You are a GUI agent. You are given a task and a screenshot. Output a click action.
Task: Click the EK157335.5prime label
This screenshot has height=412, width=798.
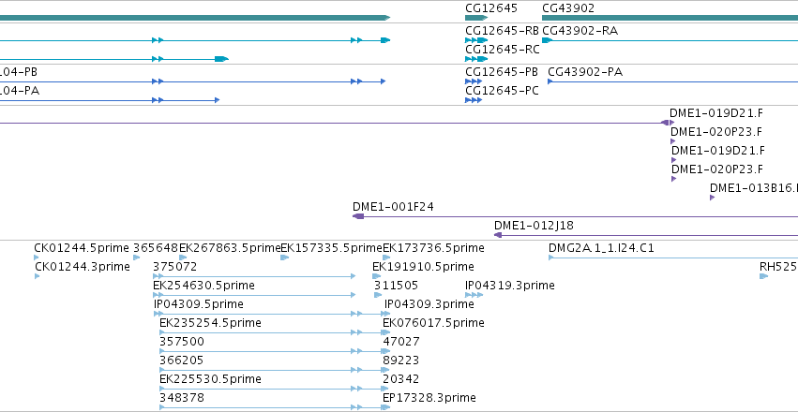(331, 248)
